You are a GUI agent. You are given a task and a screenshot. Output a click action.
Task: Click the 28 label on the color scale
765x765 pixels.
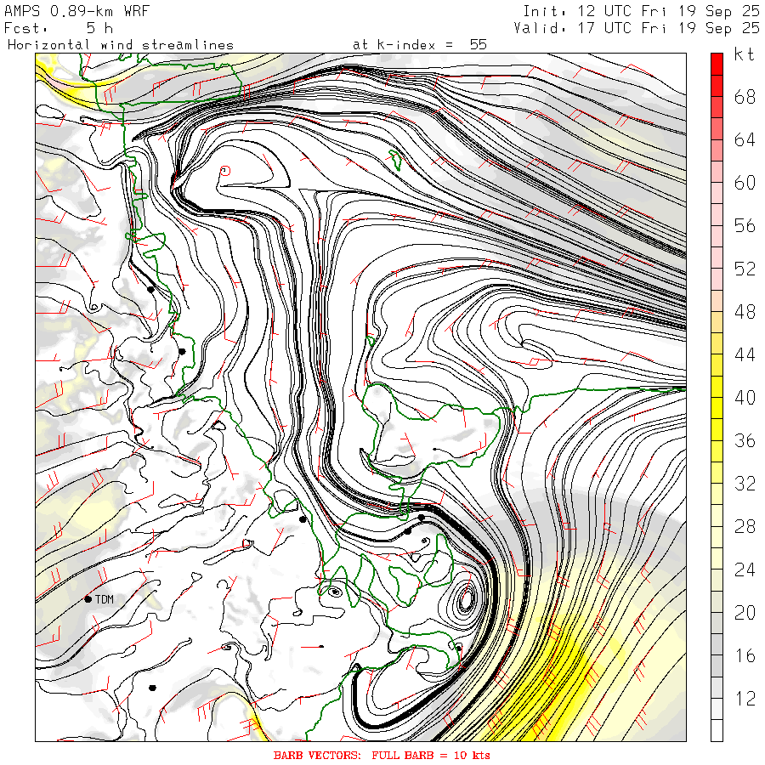click(x=745, y=527)
